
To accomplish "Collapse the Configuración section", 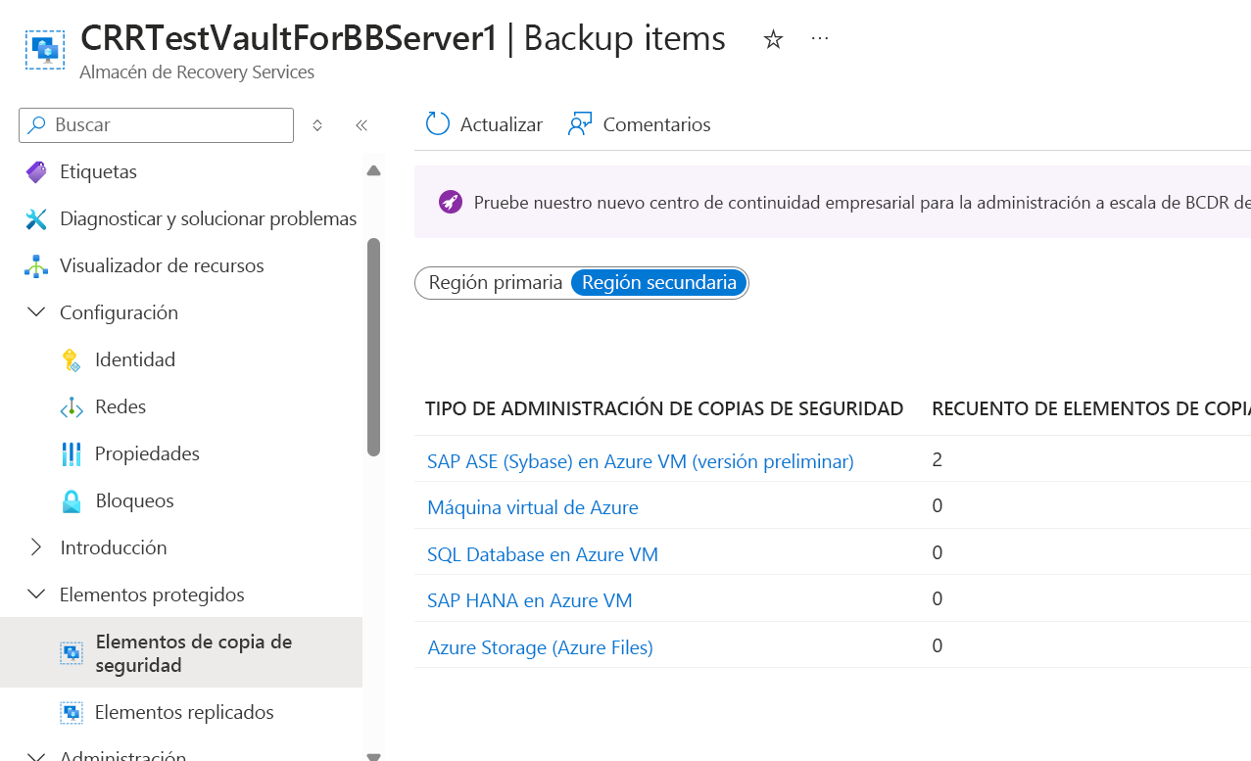I will coord(36,312).
